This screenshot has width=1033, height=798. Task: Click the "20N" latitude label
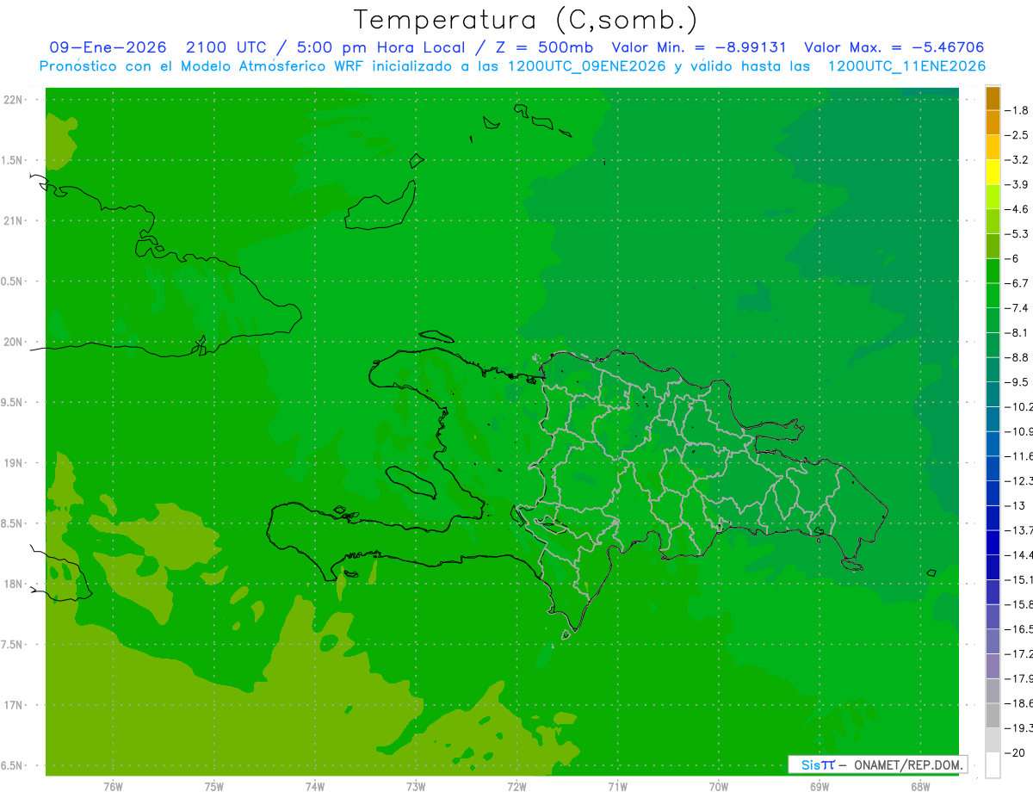pyautogui.click(x=13, y=342)
